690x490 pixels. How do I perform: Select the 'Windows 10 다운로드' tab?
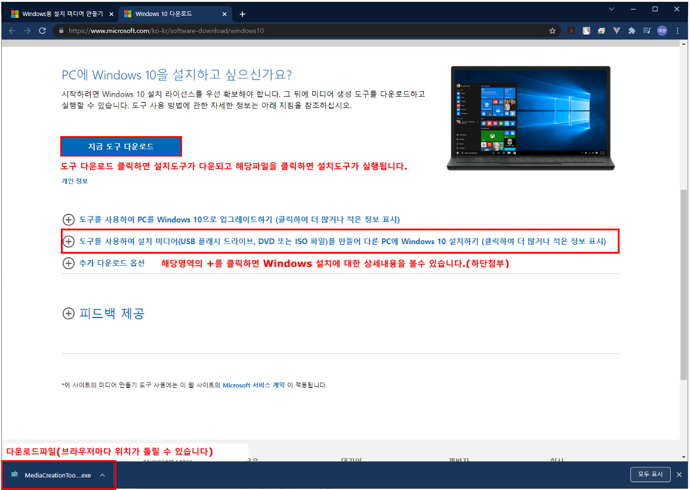click(x=175, y=14)
